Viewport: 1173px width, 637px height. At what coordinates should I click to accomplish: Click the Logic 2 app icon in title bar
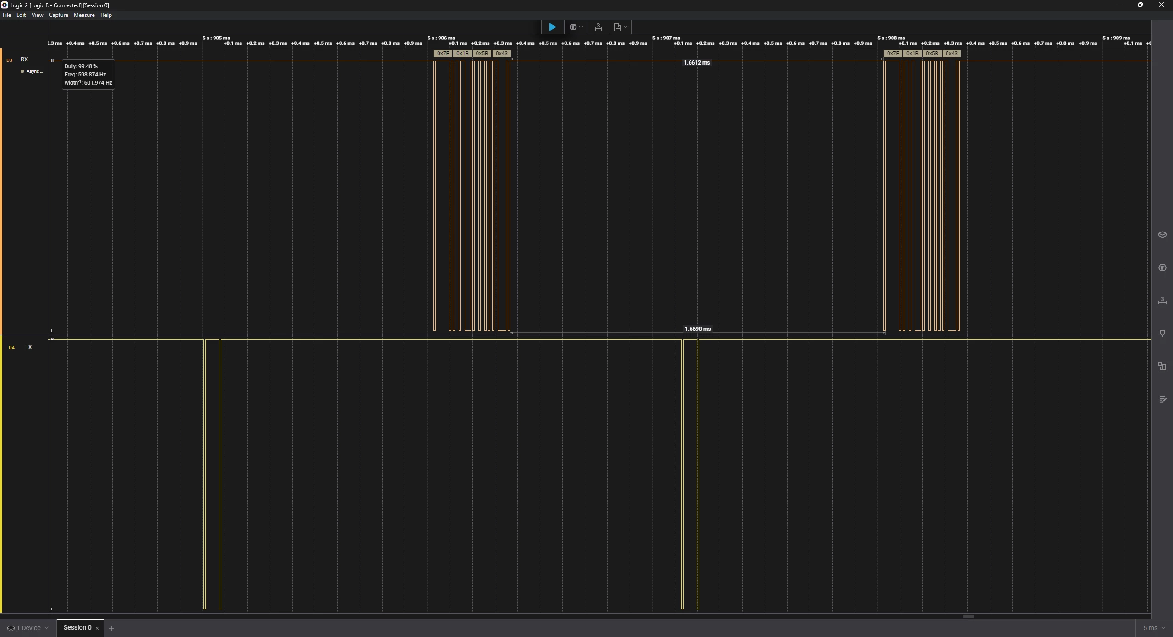tap(5, 5)
